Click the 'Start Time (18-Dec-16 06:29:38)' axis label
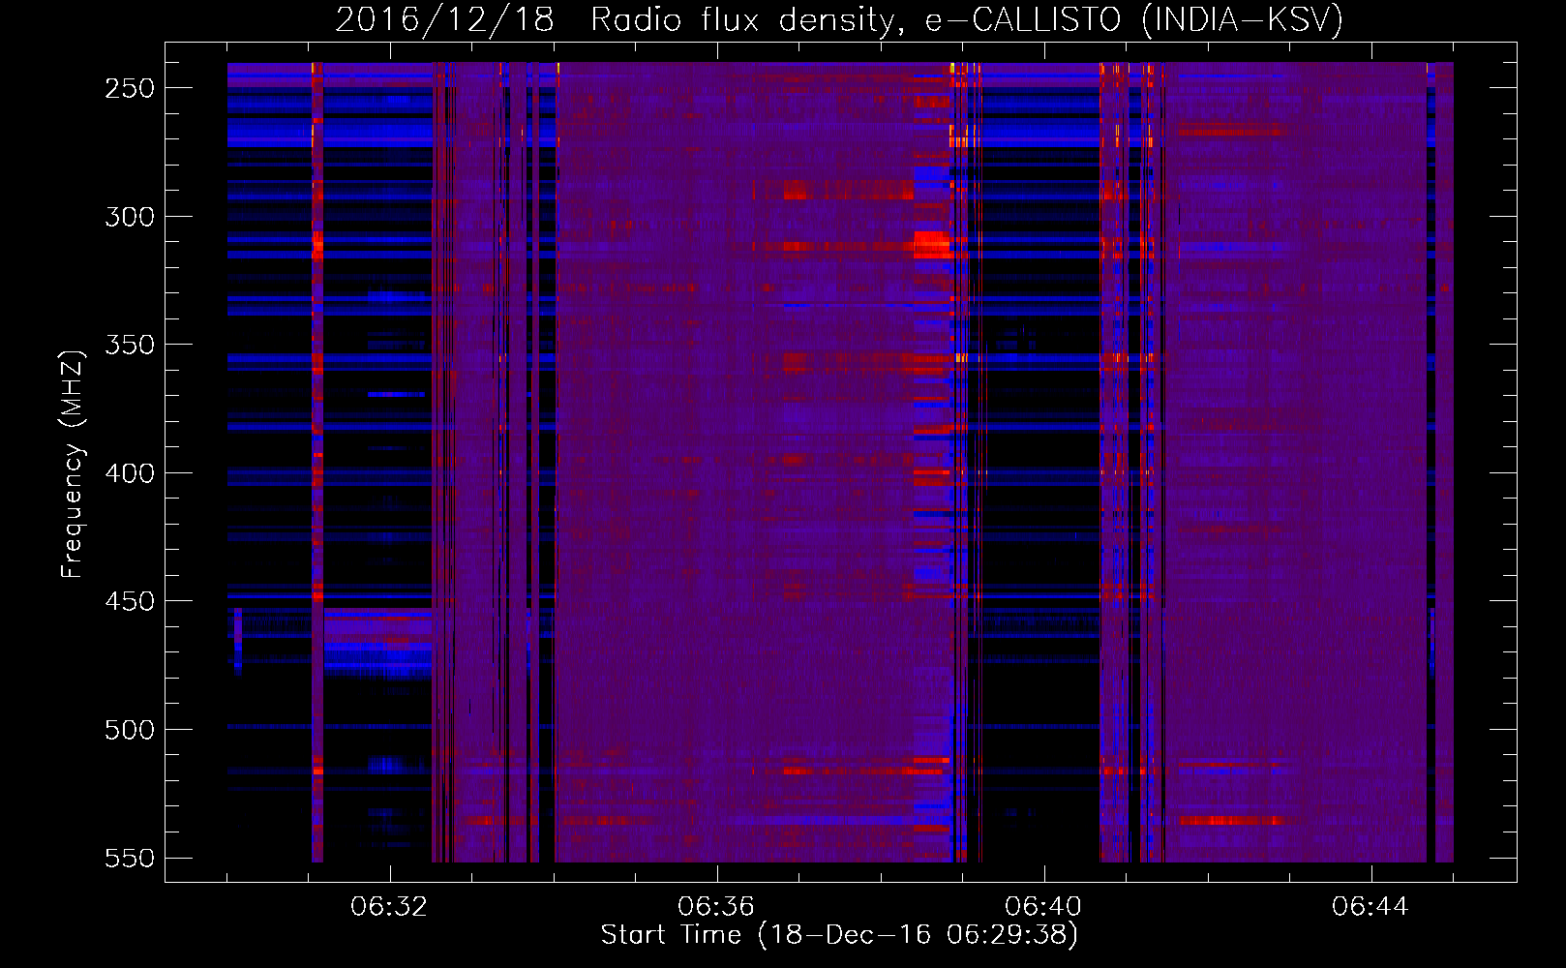 tap(839, 934)
